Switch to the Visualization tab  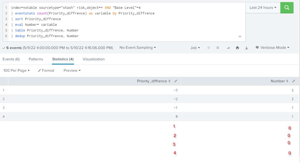pyautogui.click(x=93, y=59)
